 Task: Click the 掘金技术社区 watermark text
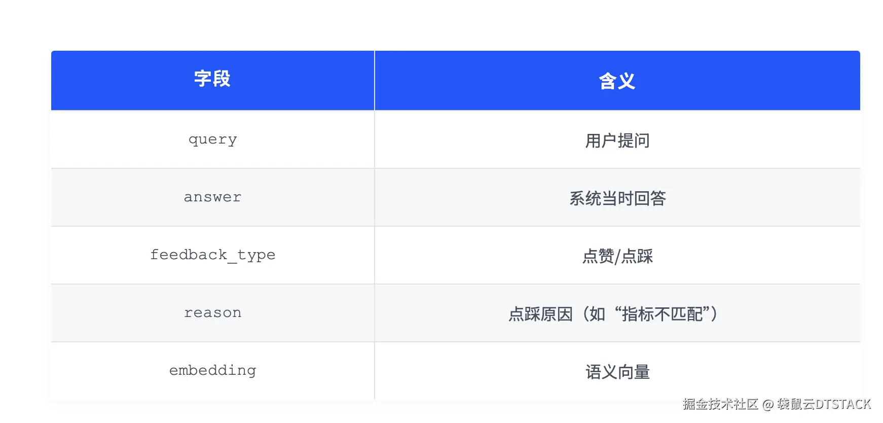click(x=720, y=404)
